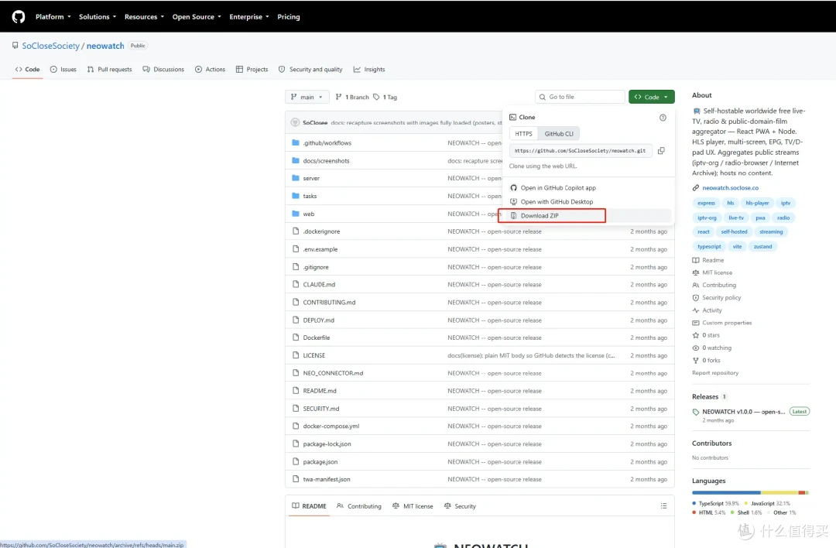Click the Activity pulse icon in About
This screenshot has height=548, width=836.
point(696,310)
